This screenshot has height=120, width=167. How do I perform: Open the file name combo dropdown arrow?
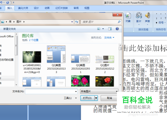click(76, 91)
